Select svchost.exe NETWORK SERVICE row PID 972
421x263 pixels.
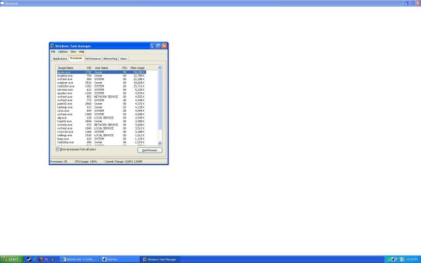pos(101,125)
